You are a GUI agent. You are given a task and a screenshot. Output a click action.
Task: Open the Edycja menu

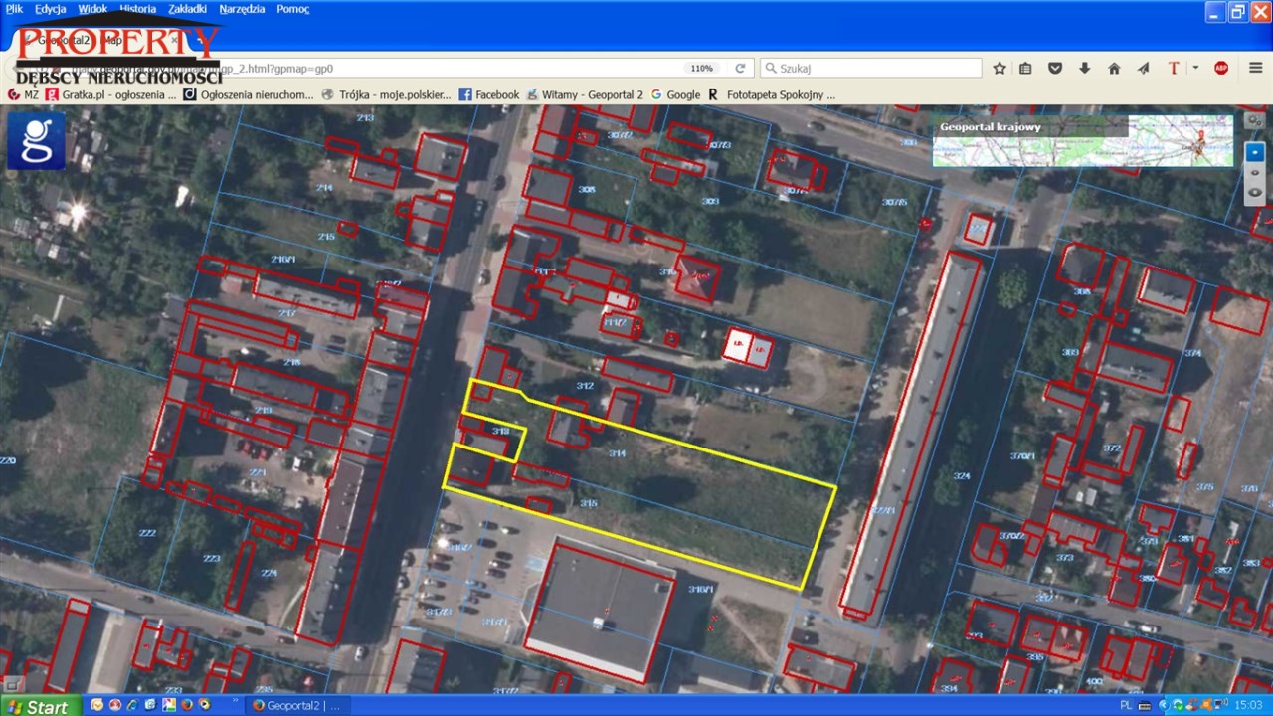tap(50, 9)
